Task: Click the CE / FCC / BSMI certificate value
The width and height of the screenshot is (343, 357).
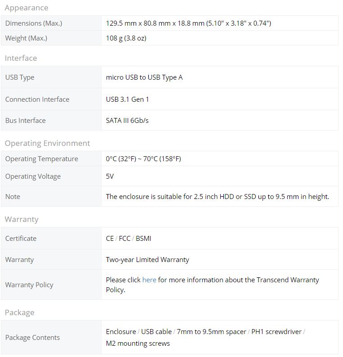Action: [129, 239]
